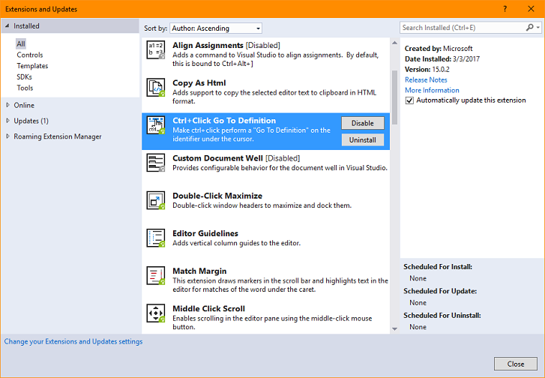Select the Copy As Html title
Screen dimensions: 545x378
pyautogui.click(x=199, y=82)
